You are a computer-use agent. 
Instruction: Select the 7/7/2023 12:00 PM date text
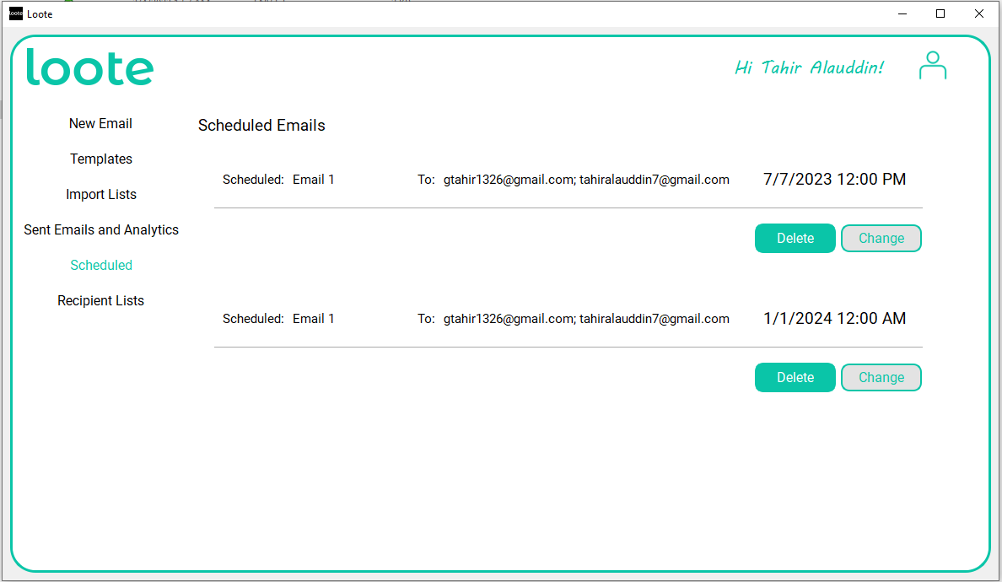(834, 180)
